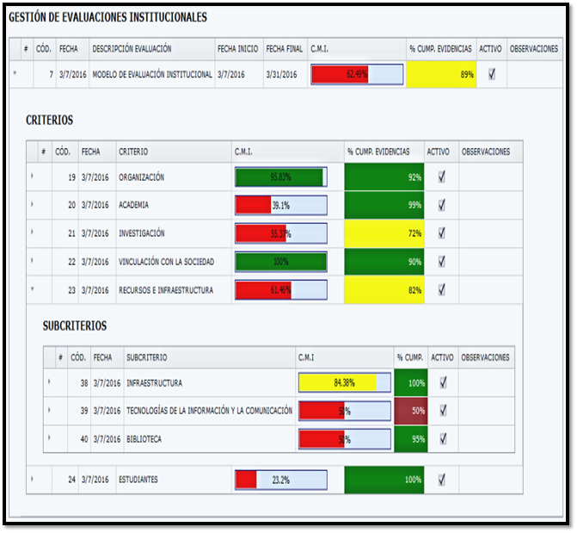Select TECNOLOGÍAS DE LA INFORMACIÓN subcriterion row
The height and width of the screenshot is (533, 577).
pyautogui.click(x=209, y=411)
